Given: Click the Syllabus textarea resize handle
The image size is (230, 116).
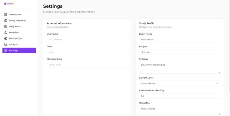Looking at the screenshot, I should 219,72.
